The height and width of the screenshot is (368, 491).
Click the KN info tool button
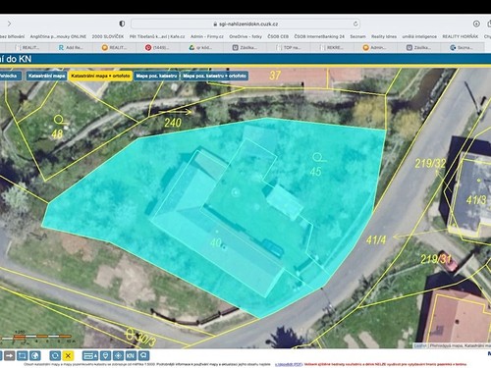(x=131, y=355)
